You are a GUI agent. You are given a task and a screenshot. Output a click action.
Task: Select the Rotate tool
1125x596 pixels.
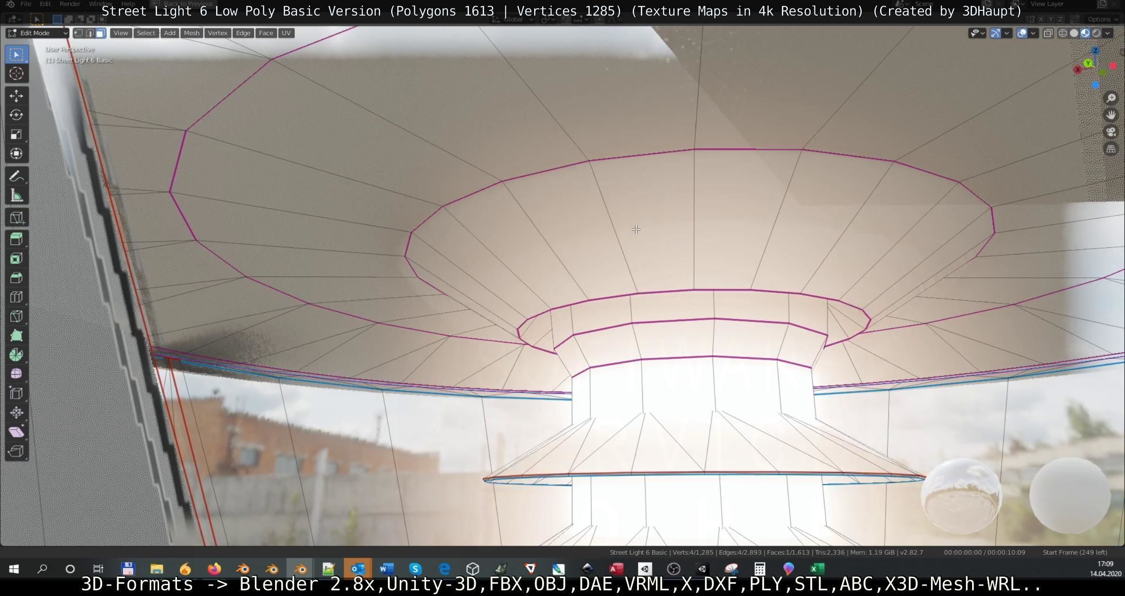pyautogui.click(x=17, y=115)
